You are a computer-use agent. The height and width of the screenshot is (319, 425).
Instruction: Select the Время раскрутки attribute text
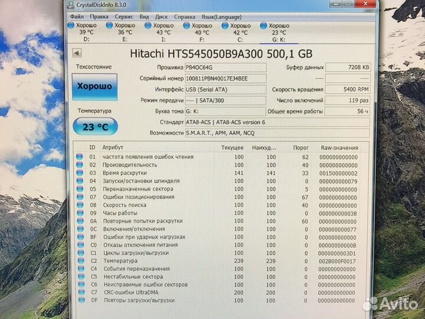coord(125,172)
